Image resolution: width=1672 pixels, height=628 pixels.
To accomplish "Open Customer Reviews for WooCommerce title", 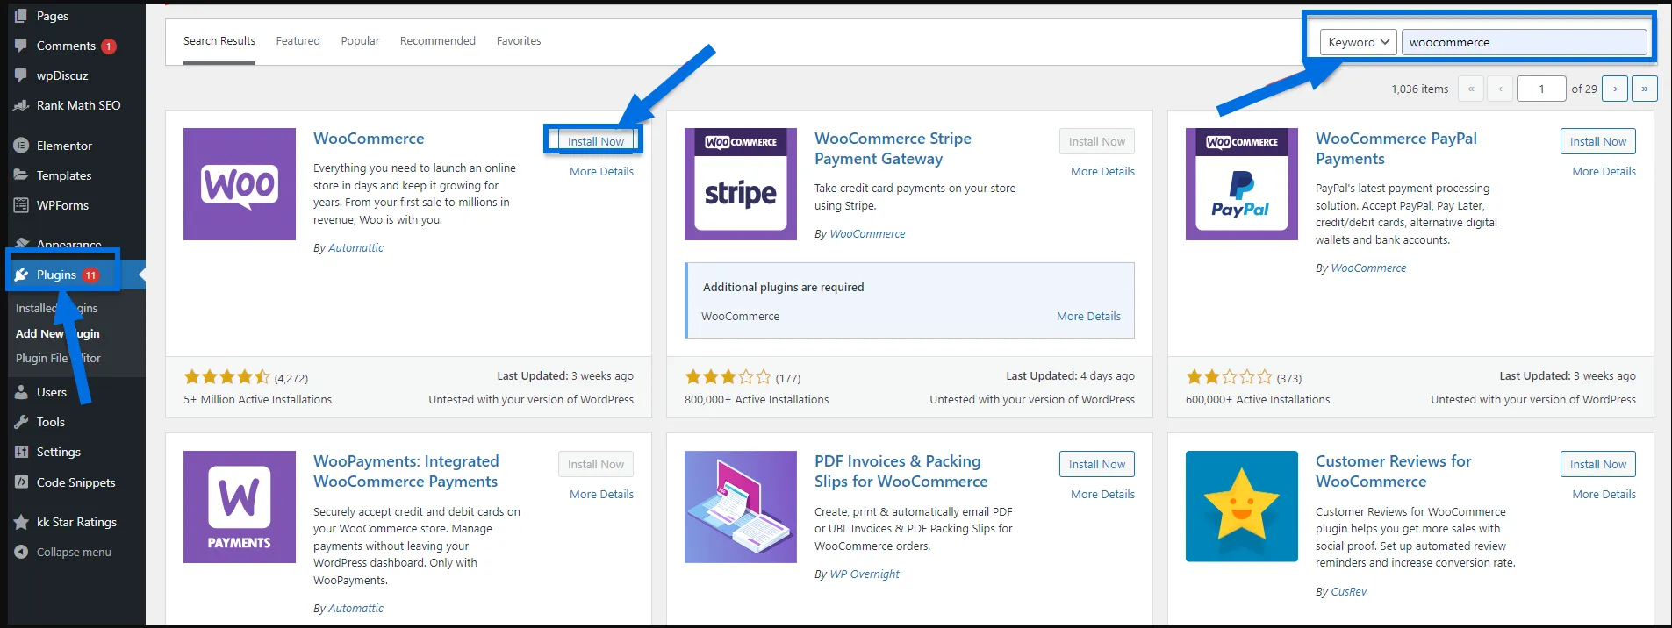I will click(x=1393, y=471).
